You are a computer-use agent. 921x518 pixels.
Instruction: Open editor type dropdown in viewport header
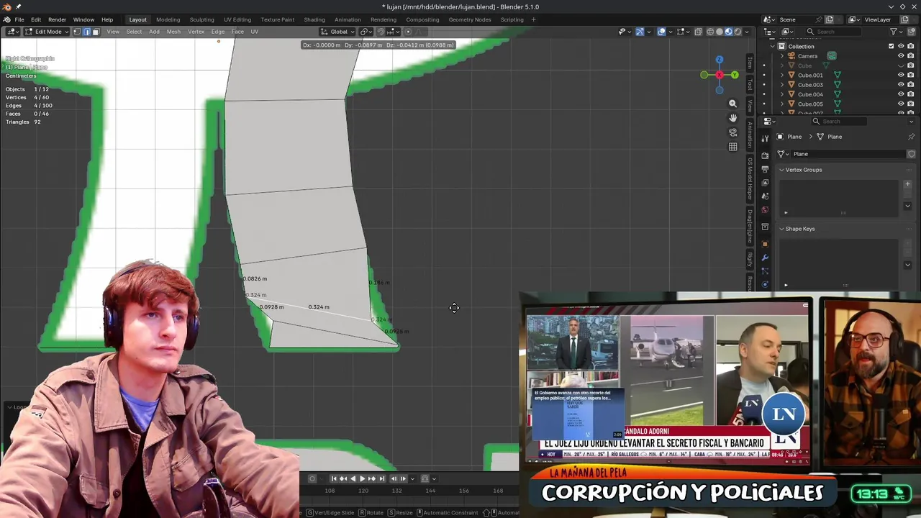coord(13,32)
